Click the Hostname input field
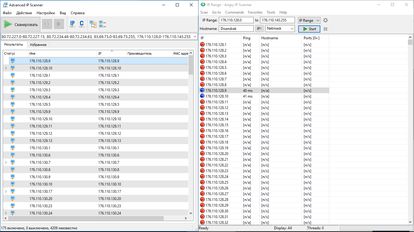 tap(236, 28)
